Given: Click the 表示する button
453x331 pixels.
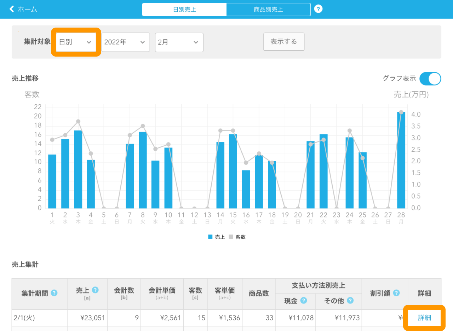Looking at the screenshot, I should pyautogui.click(x=284, y=42).
